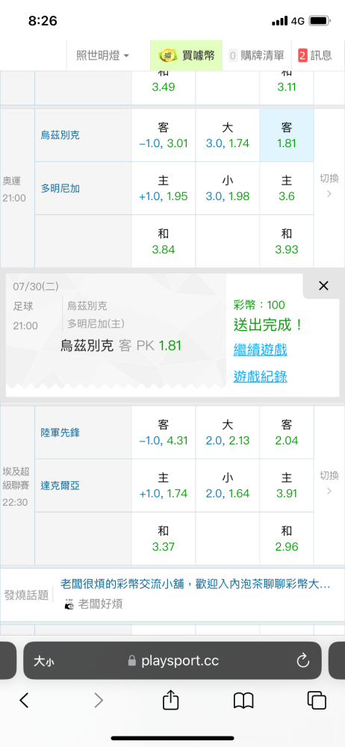Select the highlighted 客 1.81 odds cell
Screen dimensions: 345x747
click(x=287, y=135)
